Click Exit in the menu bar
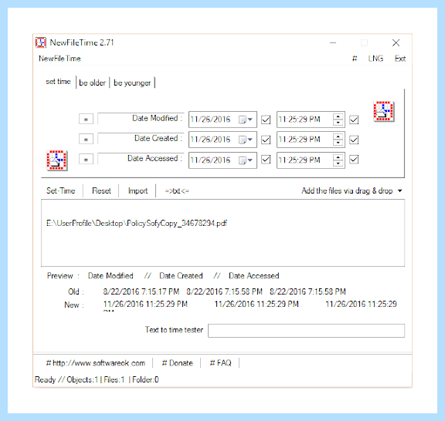The image size is (445, 421). pyautogui.click(x=400, y=59)
